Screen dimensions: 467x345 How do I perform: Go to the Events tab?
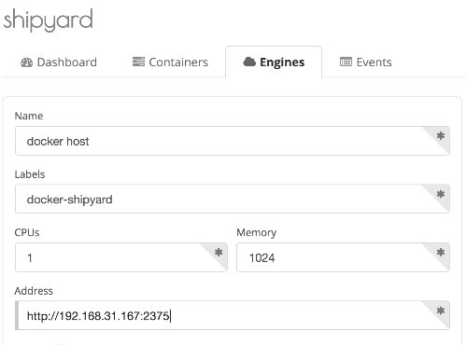pyautogui.click(x=366, y=62)
